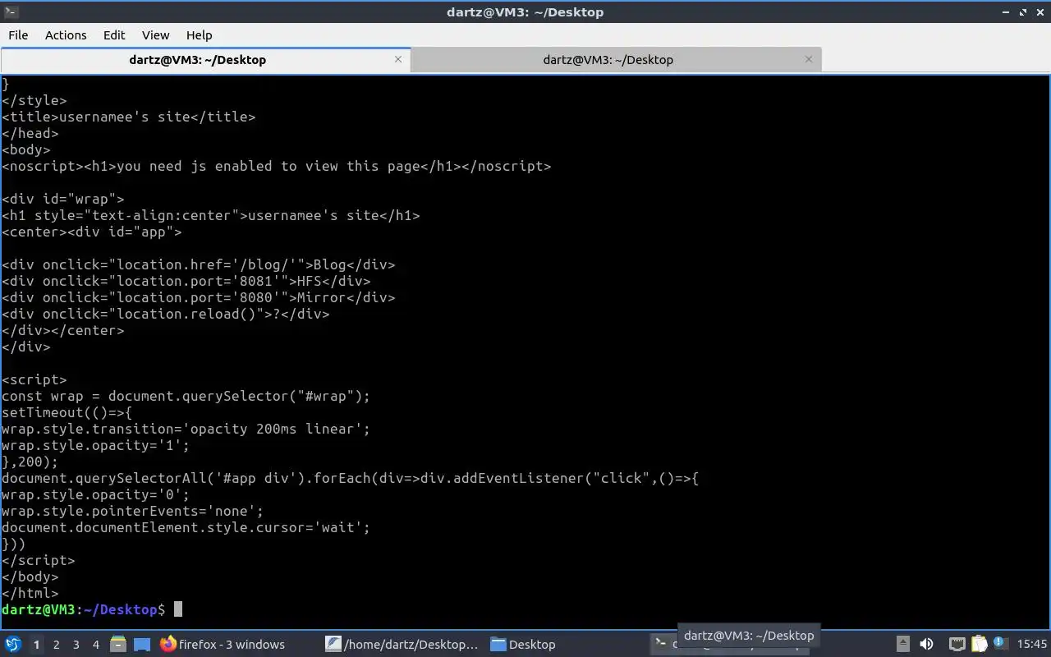Click the 'HFS' port 8081 line
The image size is (1051, 657).
(186, 281)
